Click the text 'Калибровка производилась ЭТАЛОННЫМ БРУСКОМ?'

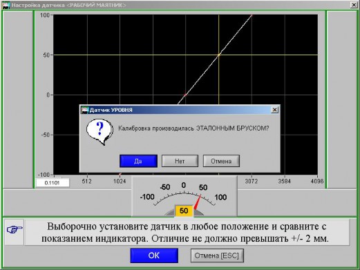pyautogui.click(x=193, y=128)
